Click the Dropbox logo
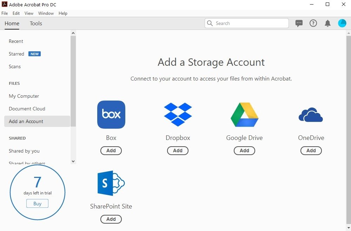The image size is (351, 231). (x=178, y=115)
